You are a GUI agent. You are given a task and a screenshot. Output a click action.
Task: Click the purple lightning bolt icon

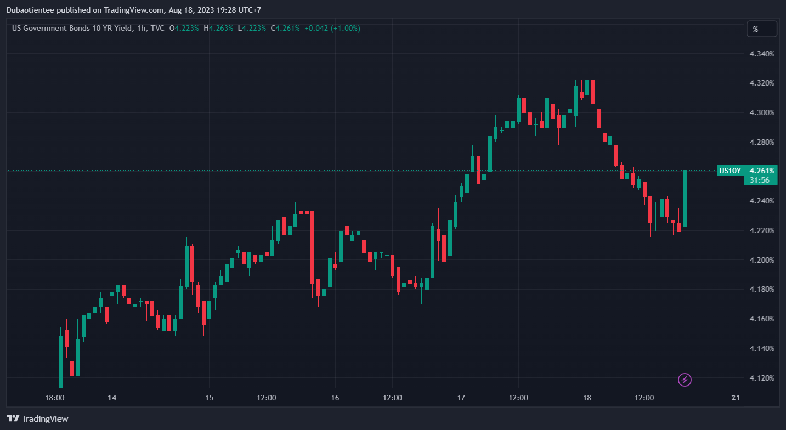point(684,379)
